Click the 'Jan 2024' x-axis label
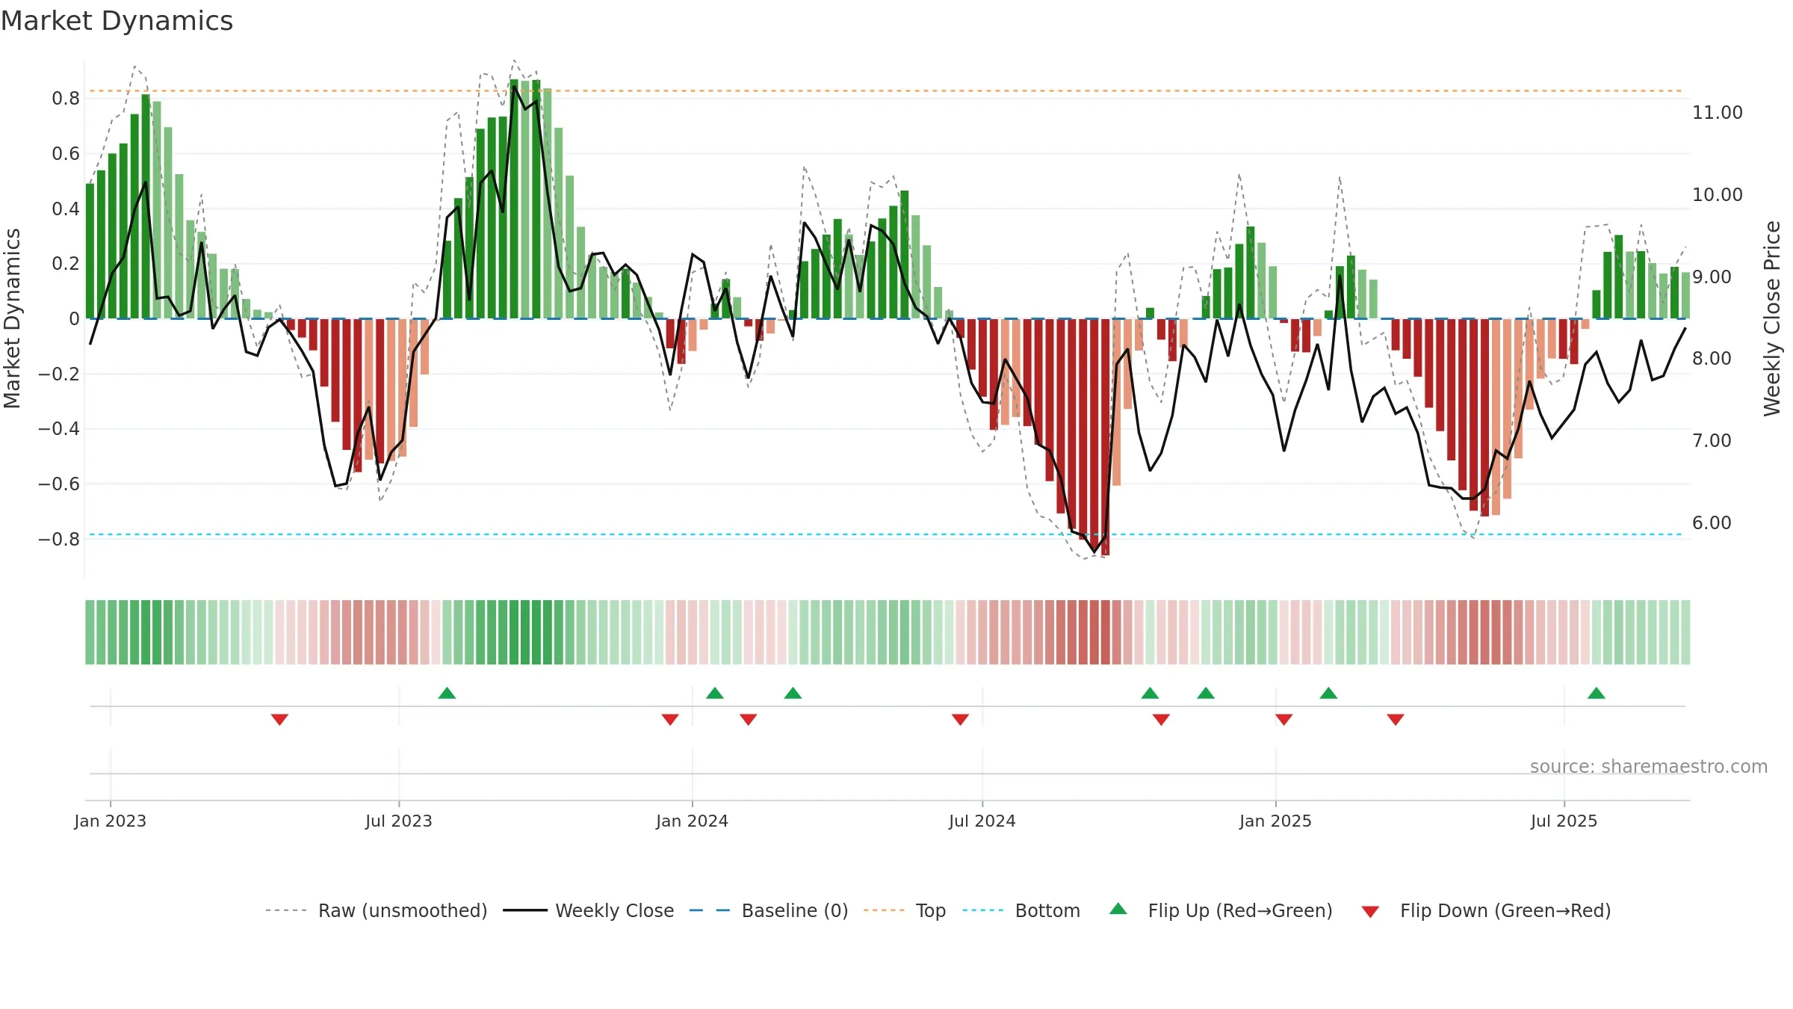1793x1009 pixels. 692,821
